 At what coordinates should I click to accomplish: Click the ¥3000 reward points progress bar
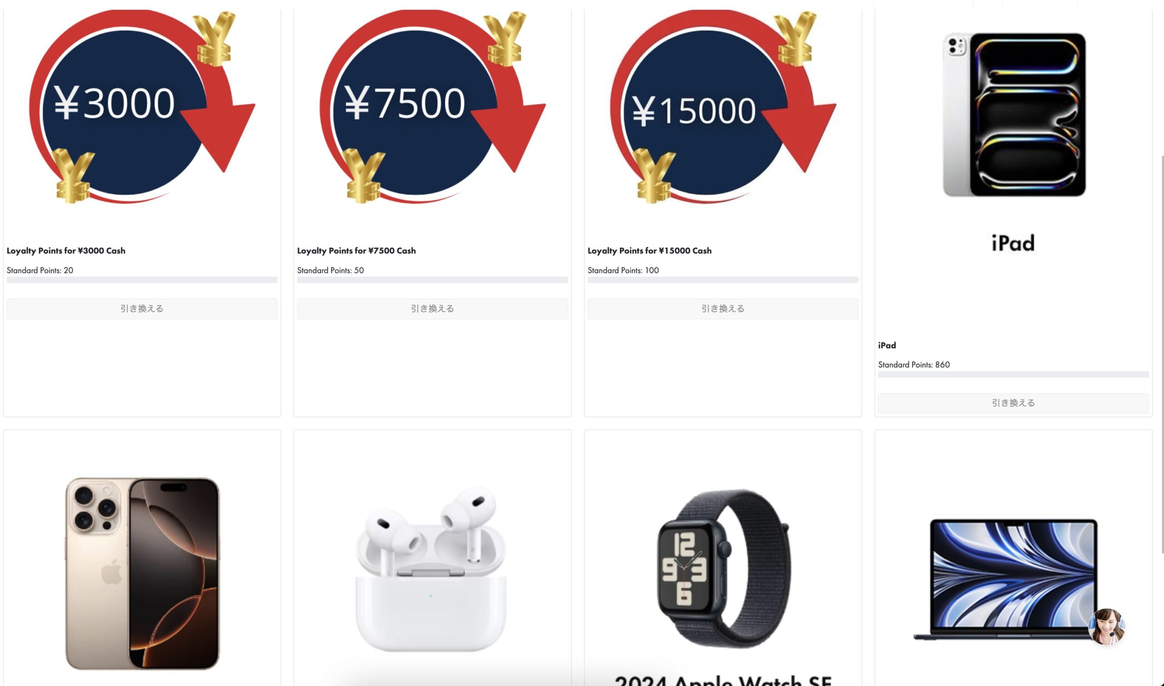142,280
